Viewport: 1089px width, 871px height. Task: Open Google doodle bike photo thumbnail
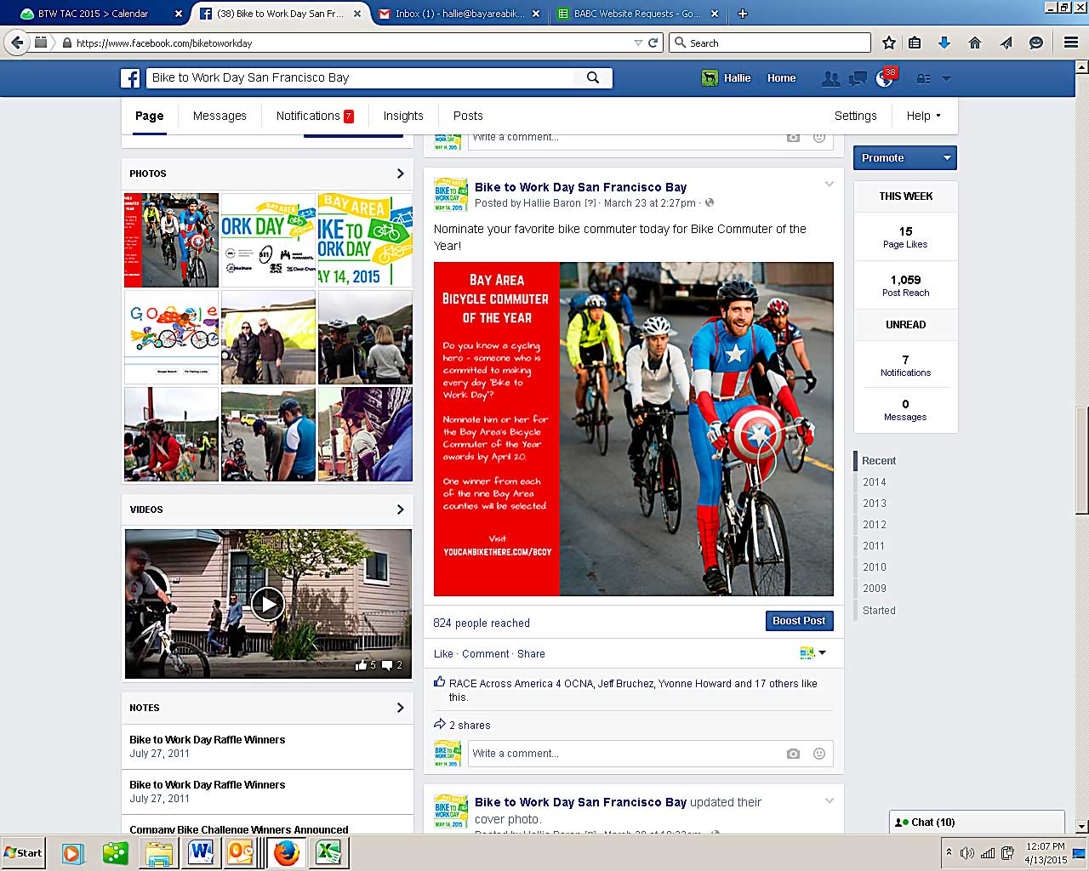click(171, 338)
